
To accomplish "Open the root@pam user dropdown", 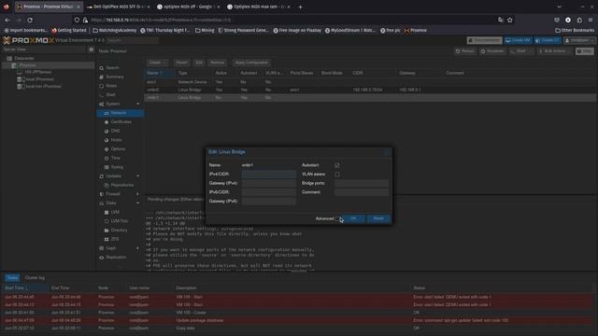I will click(579, 40).
